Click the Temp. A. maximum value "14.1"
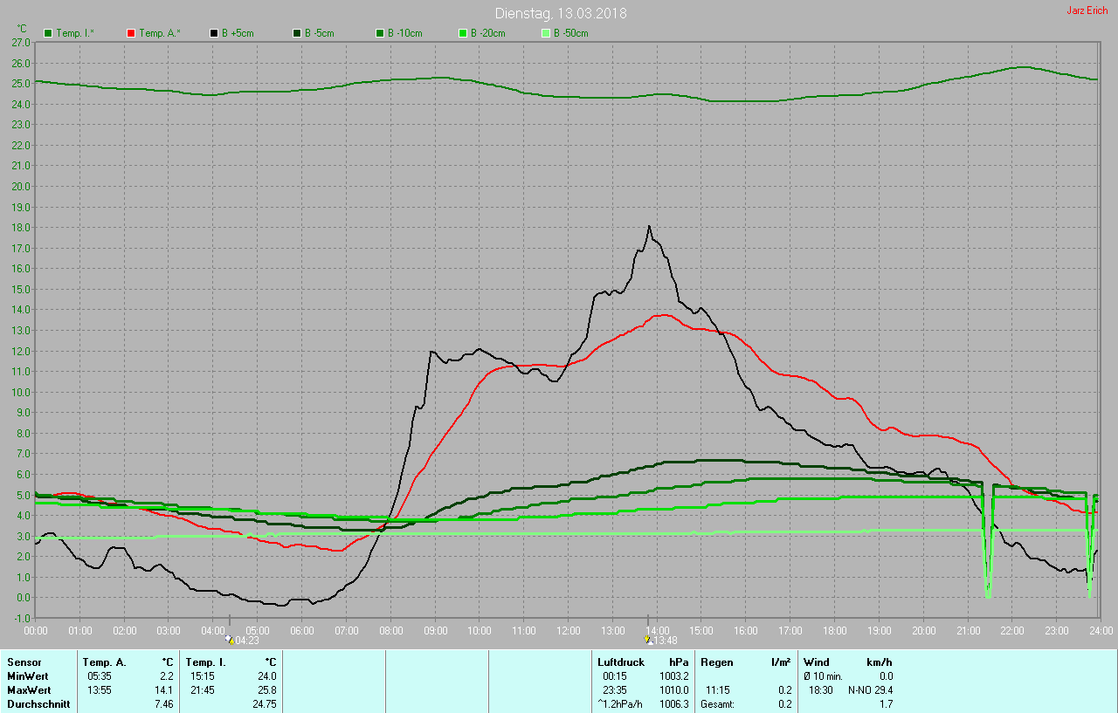The image size is (1118, 713). [x=163, y=690]
